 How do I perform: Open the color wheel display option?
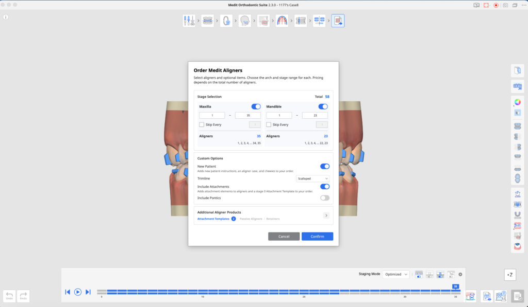(518, 102)
